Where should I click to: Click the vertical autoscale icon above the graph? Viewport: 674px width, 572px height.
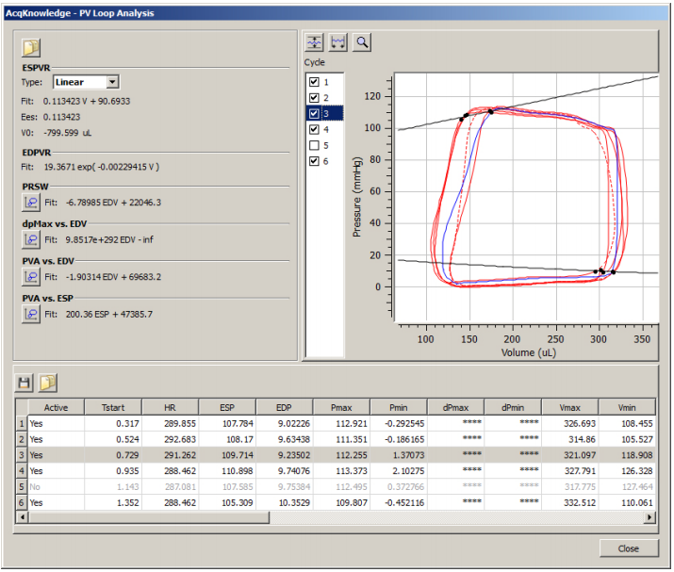pyautogui.click(x=315, y=42)
